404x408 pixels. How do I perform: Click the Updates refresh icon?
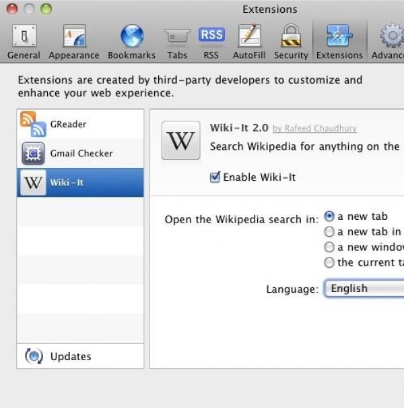tap(34, 356)
